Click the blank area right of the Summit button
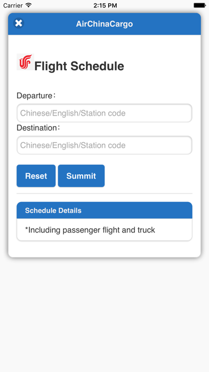 [x=148, y=176]
